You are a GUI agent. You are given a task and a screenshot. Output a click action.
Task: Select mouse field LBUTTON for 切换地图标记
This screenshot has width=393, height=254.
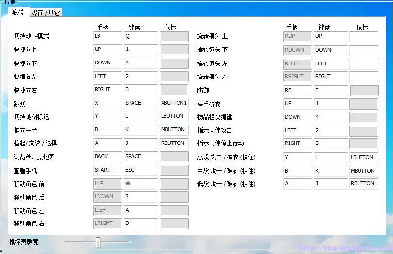tap(174, 116)
